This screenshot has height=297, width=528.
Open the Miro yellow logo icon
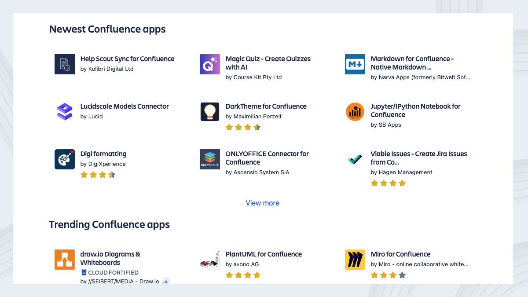tap(355, 260)
